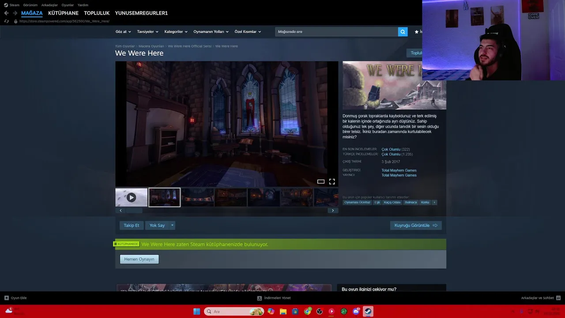Open Arkadaşlar menu
565x318 pixels.
point(49,5)
